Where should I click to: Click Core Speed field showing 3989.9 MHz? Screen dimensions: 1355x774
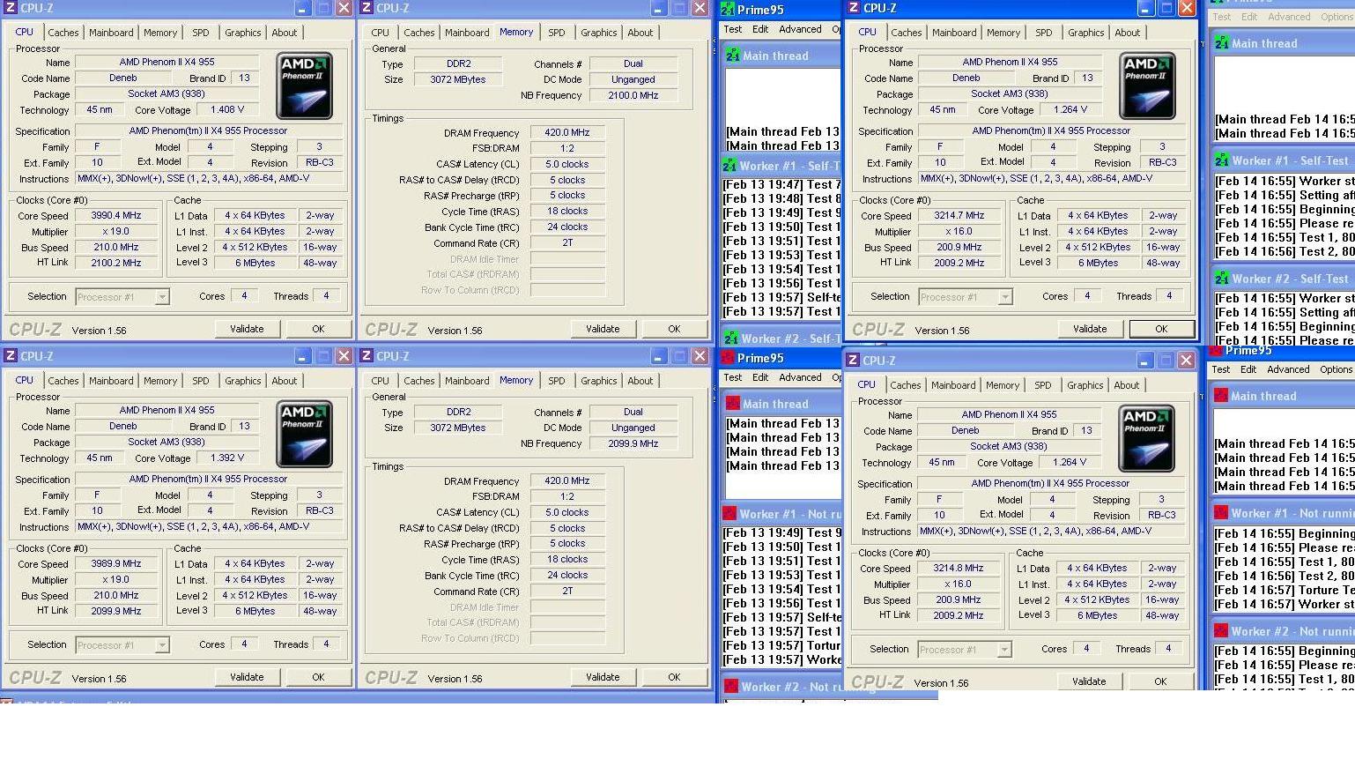116,563
